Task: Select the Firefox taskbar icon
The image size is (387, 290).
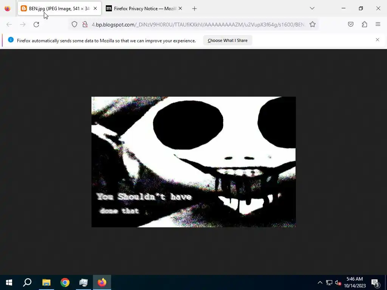Action: [x=102, y=282]
